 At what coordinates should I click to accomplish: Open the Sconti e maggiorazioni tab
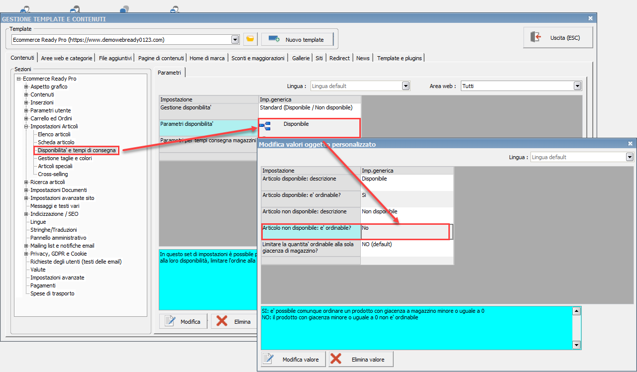pyautogui.click(x=258, y=58)
